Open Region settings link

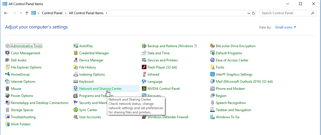click(x=221, y=96)
